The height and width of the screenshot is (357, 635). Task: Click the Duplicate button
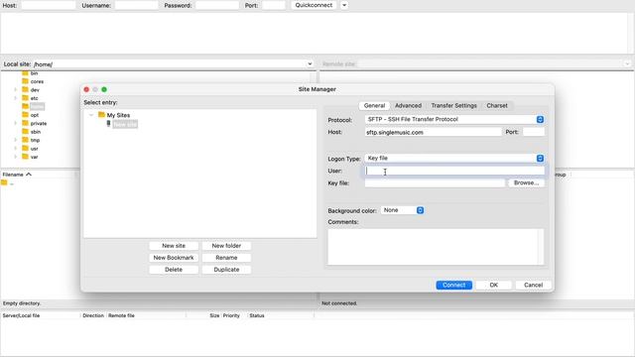pos(226,270)
